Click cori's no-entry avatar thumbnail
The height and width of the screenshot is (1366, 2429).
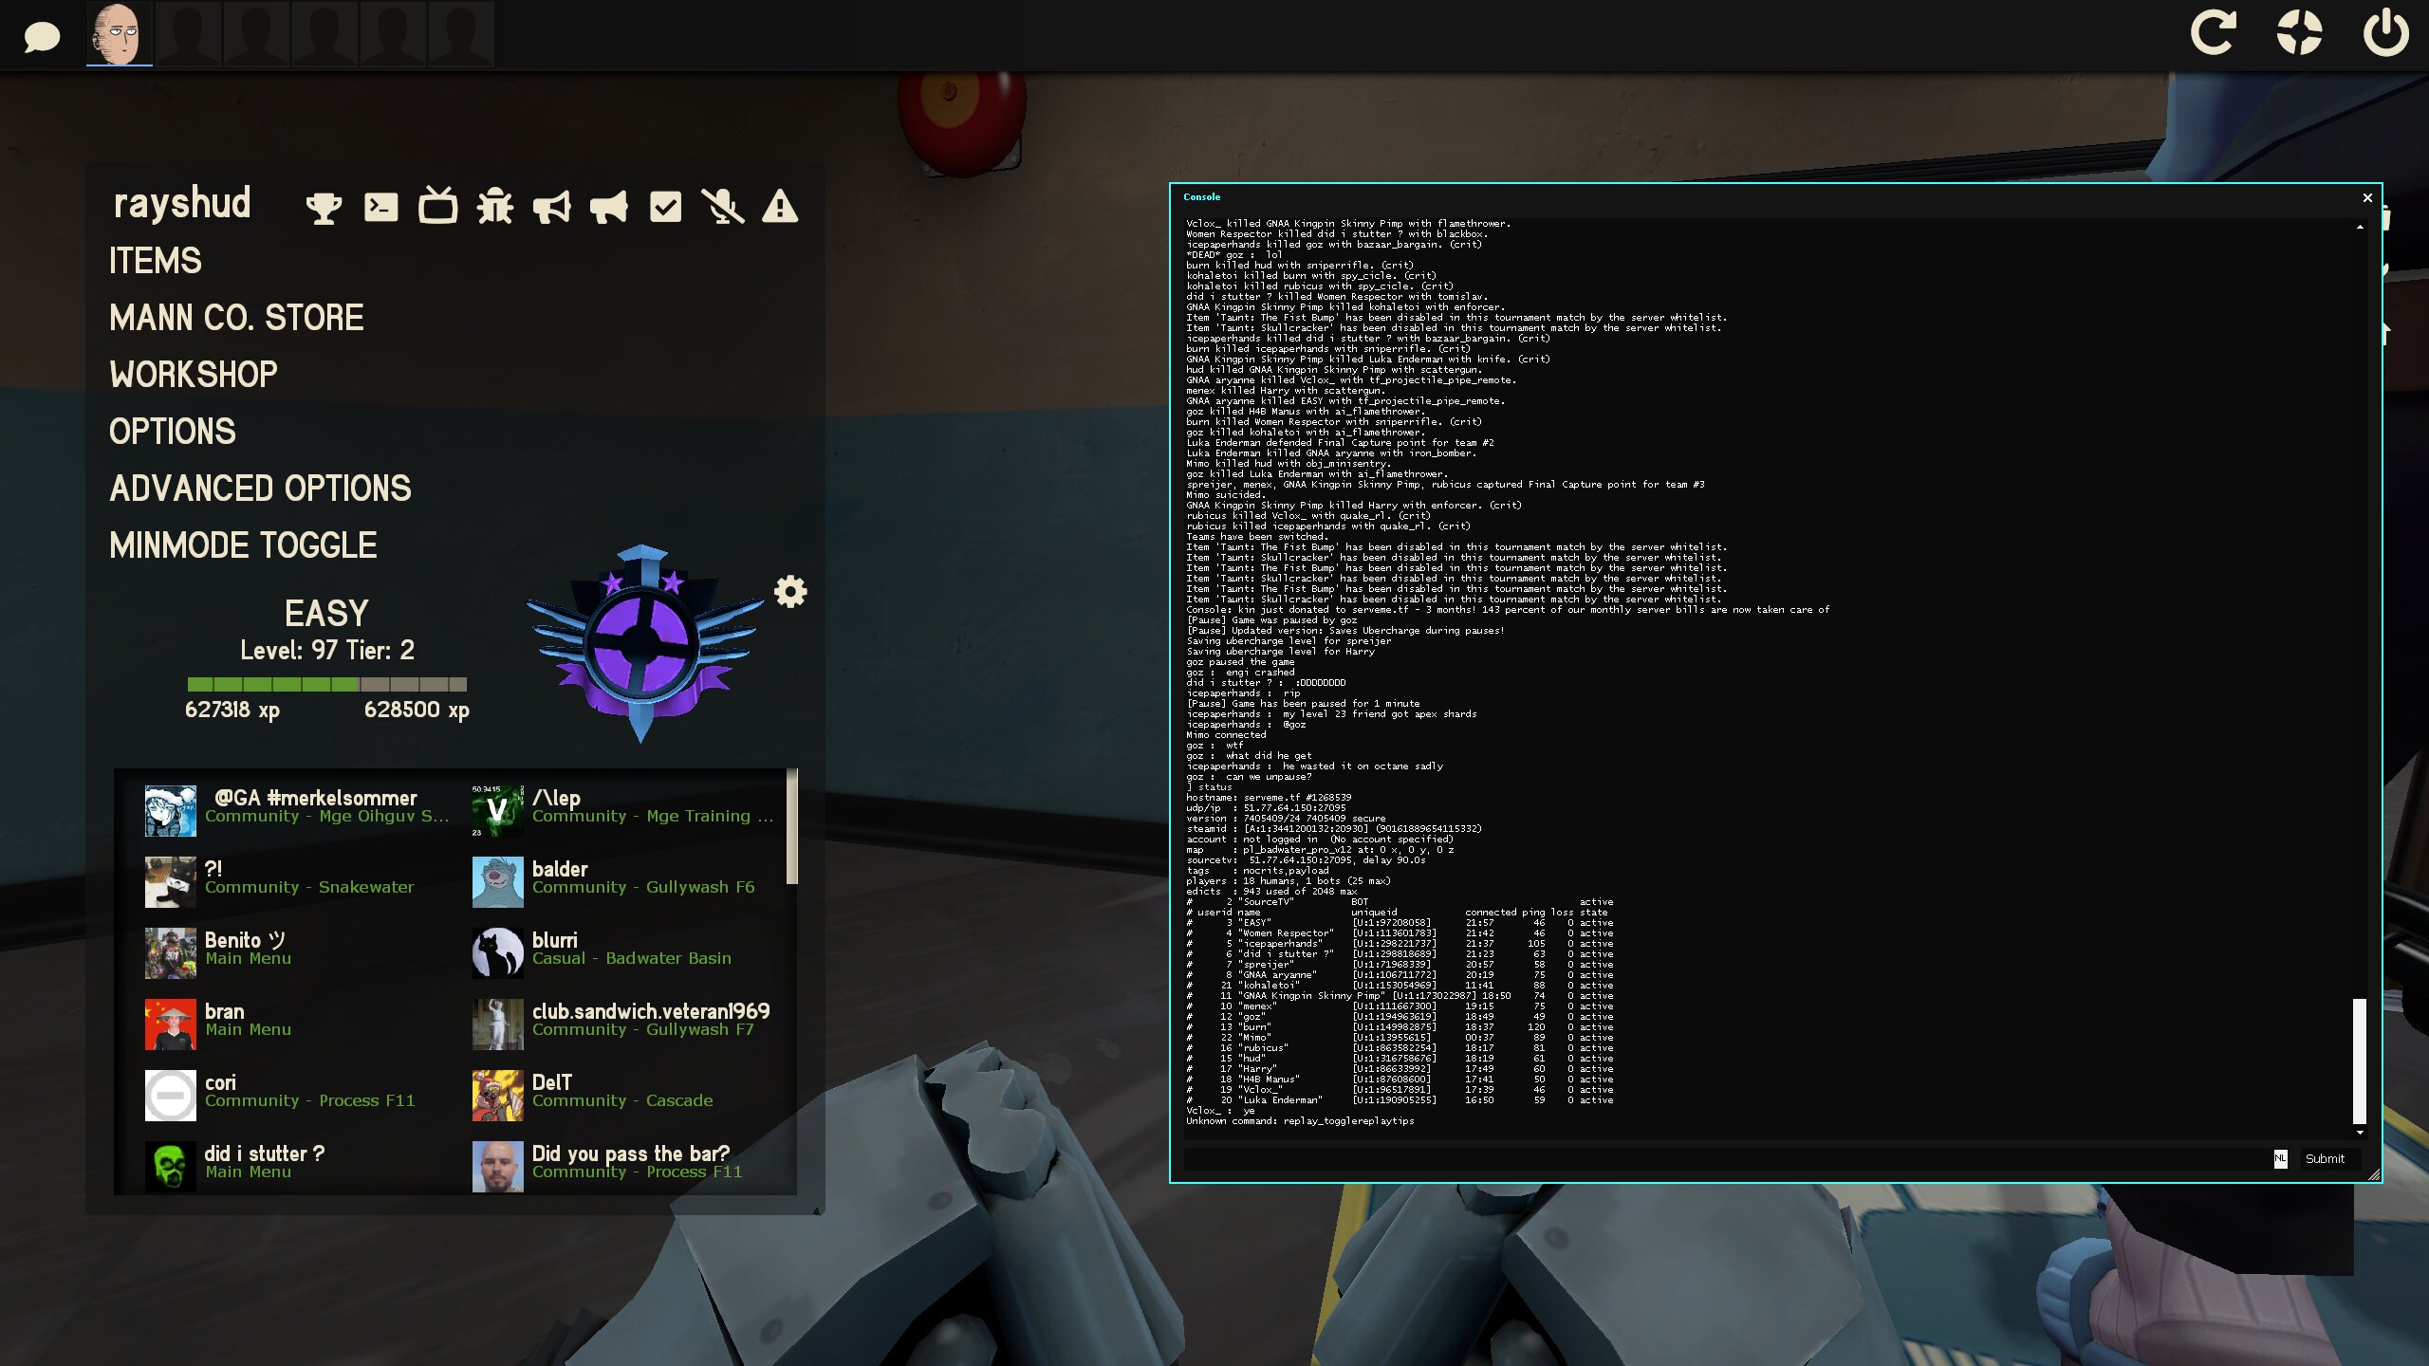(x=171, y=1095)
